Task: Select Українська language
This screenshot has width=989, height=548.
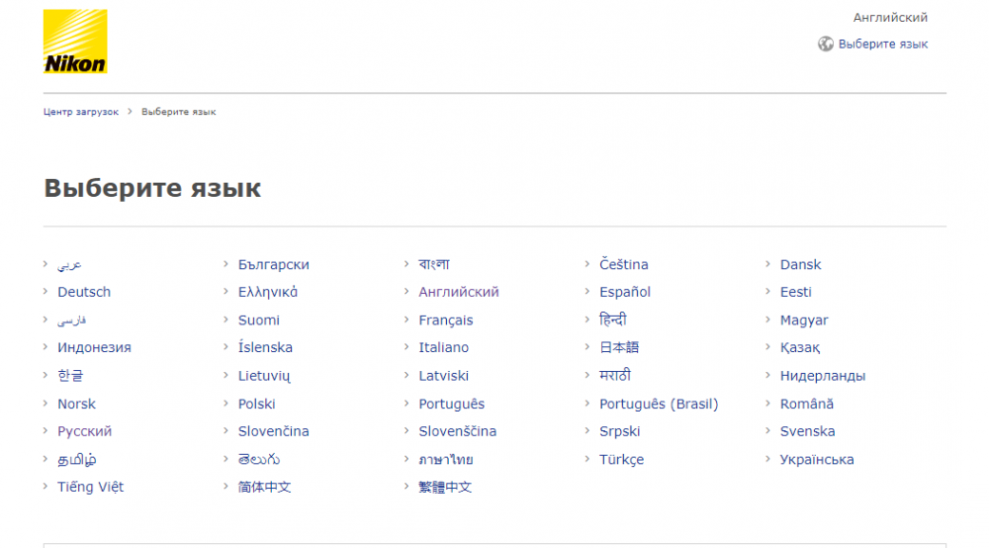Action: [817, 460]
